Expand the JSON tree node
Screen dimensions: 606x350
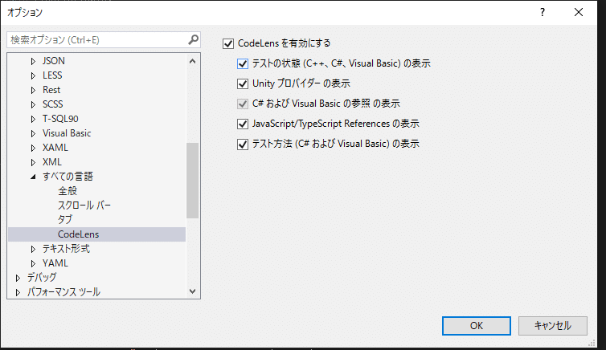click(33, 61)
